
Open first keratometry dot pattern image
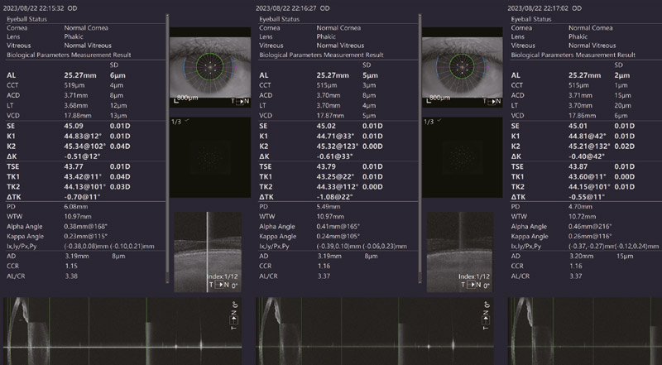210,157
